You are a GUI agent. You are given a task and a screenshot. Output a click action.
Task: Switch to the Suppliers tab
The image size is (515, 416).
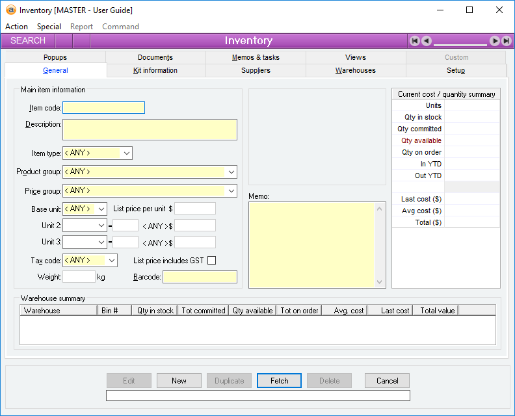coord(256,70)
